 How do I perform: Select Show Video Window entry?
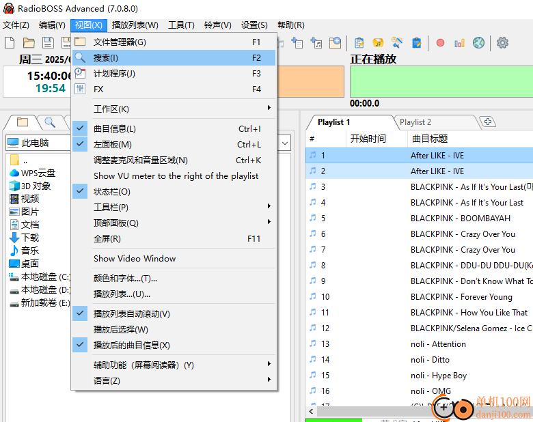pyautogui.click(x=174, y=258)
